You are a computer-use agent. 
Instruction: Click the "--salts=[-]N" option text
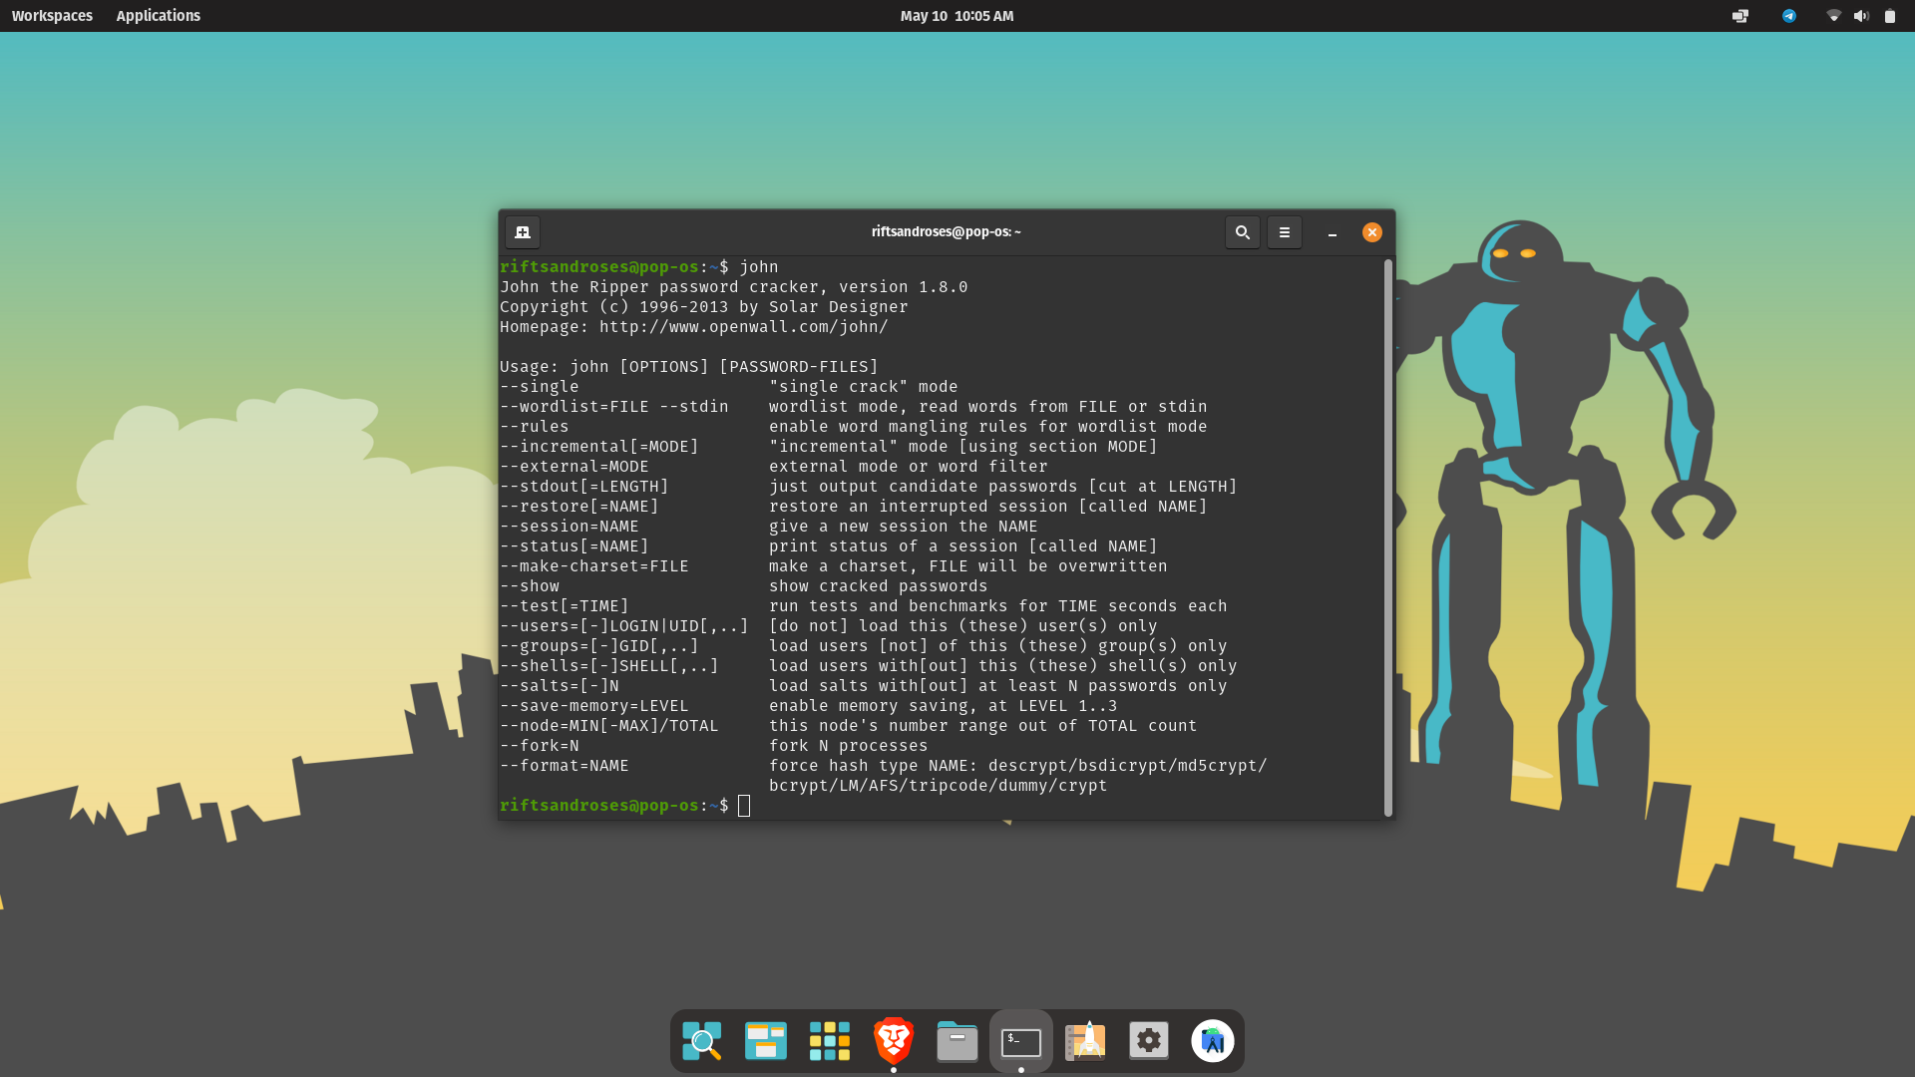(560, 686)
